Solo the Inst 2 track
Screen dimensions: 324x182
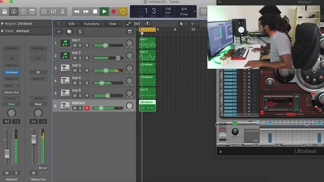[80, 58]
